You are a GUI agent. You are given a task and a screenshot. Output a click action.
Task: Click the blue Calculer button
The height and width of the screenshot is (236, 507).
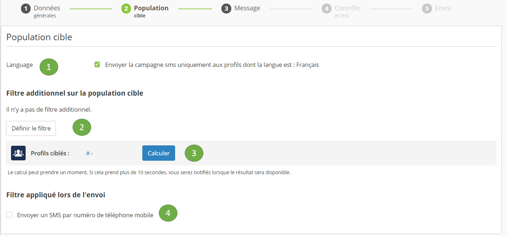pyautogui.click(x=159, y=153)
